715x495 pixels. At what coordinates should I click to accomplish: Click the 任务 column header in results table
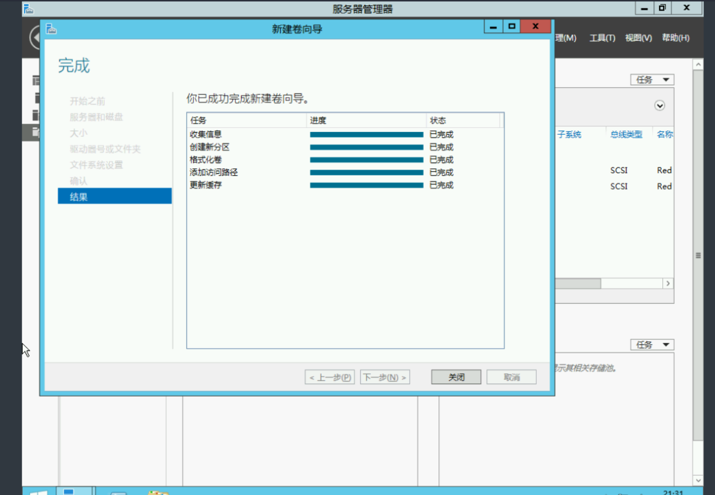[247, 120]
